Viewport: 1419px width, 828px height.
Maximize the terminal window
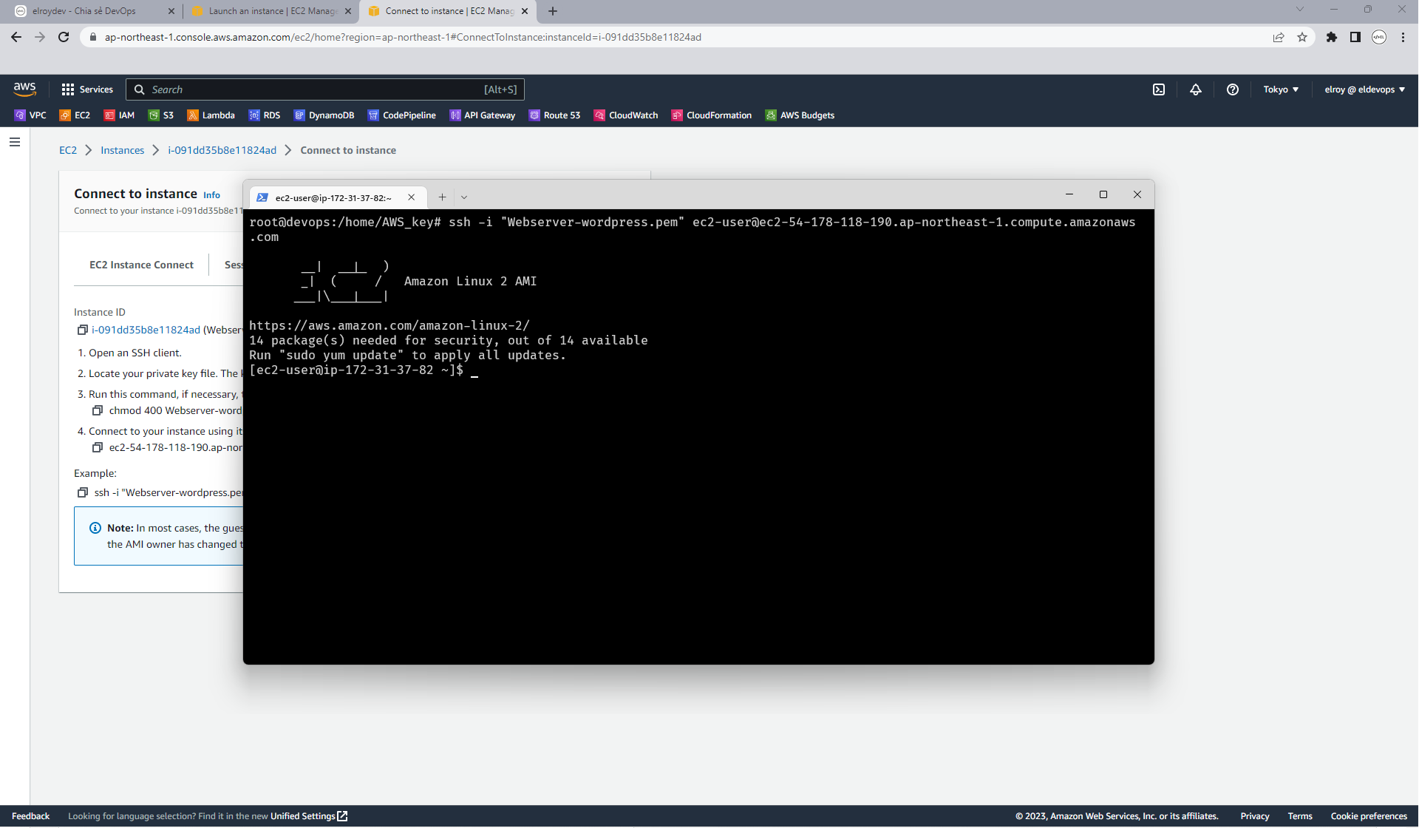[x=1103, y=194]
